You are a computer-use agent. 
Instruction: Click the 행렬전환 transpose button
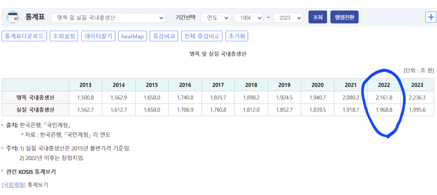(344, 17)
